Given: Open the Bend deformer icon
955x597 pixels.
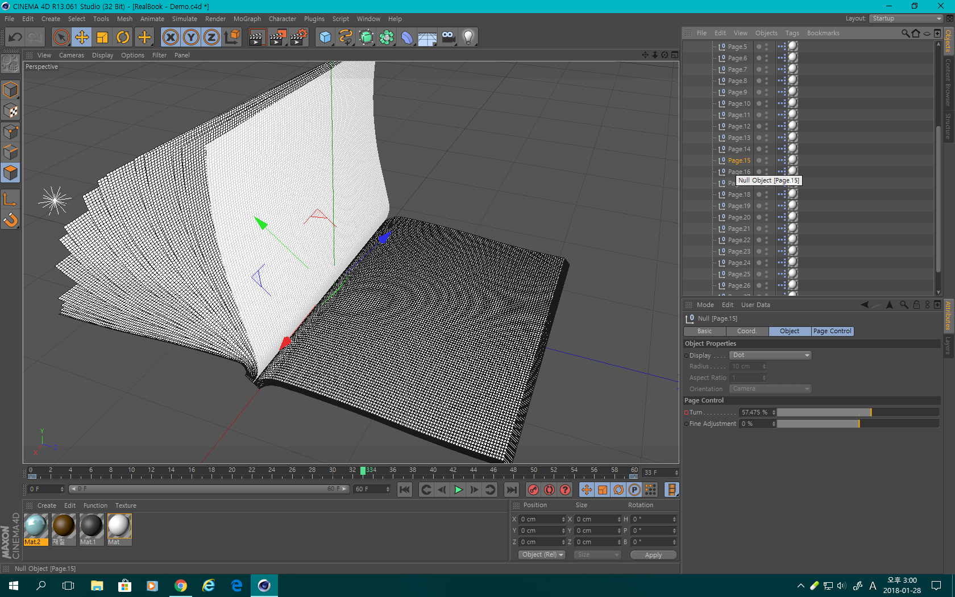Looking at the screenshot, I should (x=407, y=38).
